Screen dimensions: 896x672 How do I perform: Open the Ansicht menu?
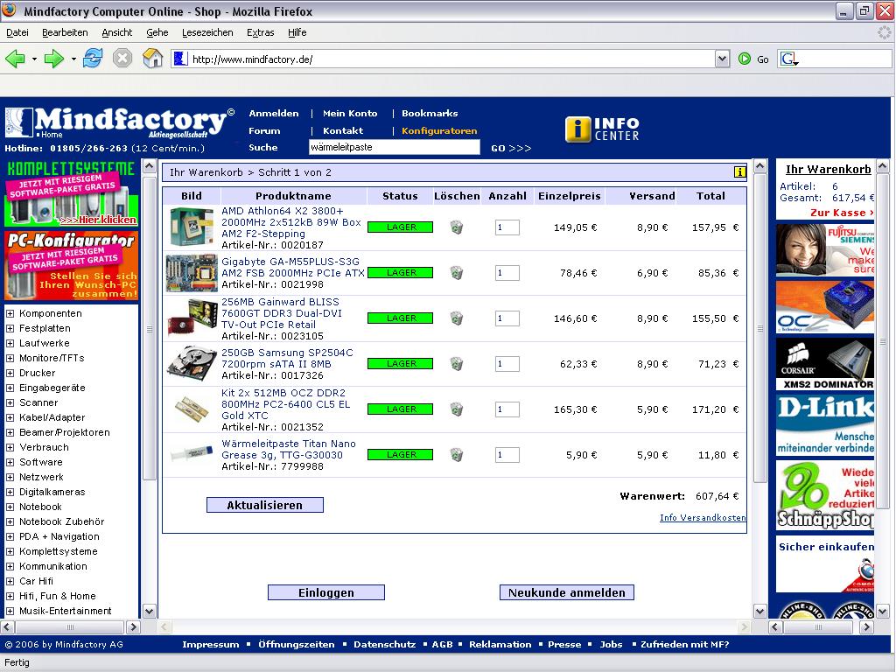(x=116, y=32)
